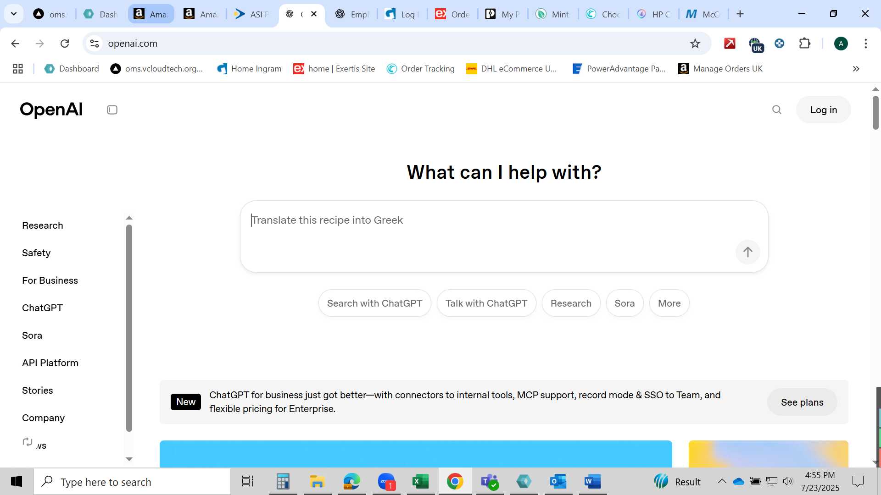The image size is (881, 495).
Task: Open site information icon in address bar
Action: (95, 44)
